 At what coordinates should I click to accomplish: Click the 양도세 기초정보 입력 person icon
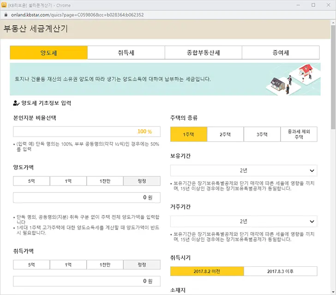[16, 103]
